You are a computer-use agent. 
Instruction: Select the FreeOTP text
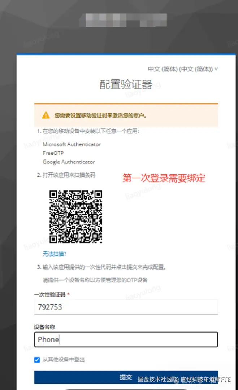click(x=53, y=153)
